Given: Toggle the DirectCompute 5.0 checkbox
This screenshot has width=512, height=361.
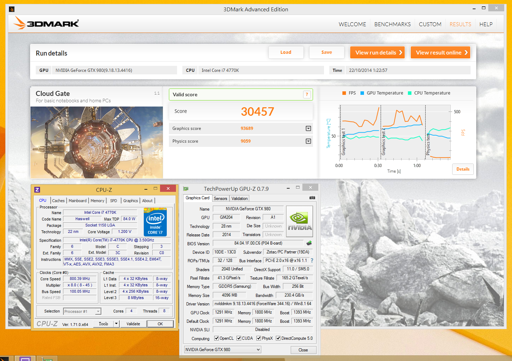Looking at the screenshot, I should pos(278,338).
